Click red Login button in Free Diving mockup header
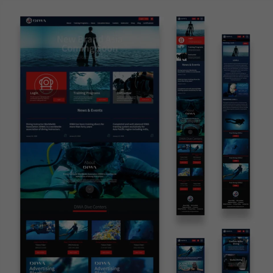The image size is (273, 273). 239,37
